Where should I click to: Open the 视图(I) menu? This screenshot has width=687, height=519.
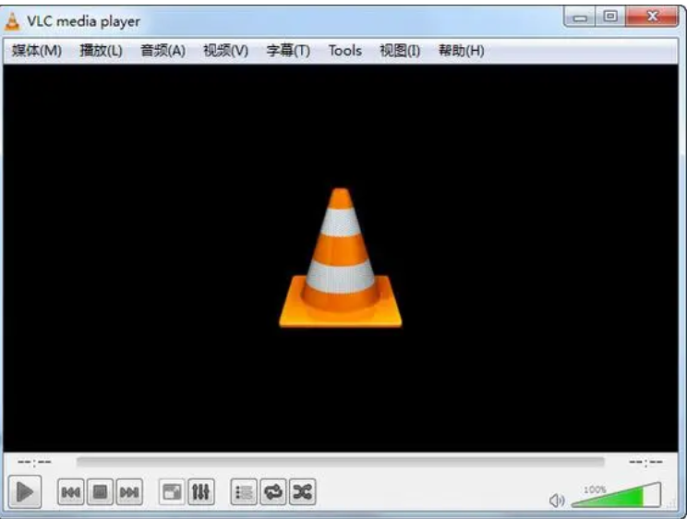coord(400,51)
